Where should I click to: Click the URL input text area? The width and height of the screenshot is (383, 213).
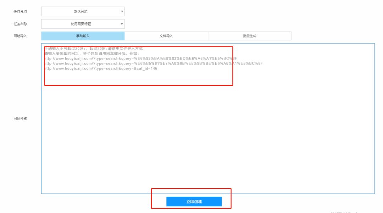coord(208,119)
